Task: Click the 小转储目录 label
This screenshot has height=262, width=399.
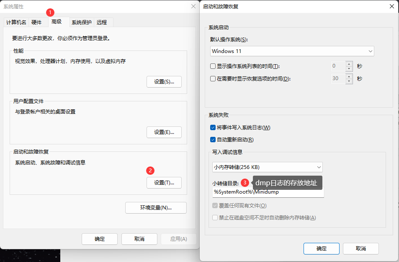Action: coord(225,183)
